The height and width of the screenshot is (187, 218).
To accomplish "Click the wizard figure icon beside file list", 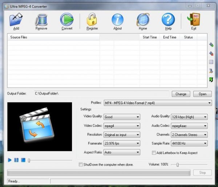I will point(211,71).
